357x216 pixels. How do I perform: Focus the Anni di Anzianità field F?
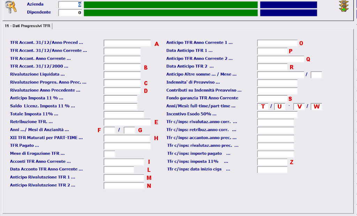coord(109,130)
